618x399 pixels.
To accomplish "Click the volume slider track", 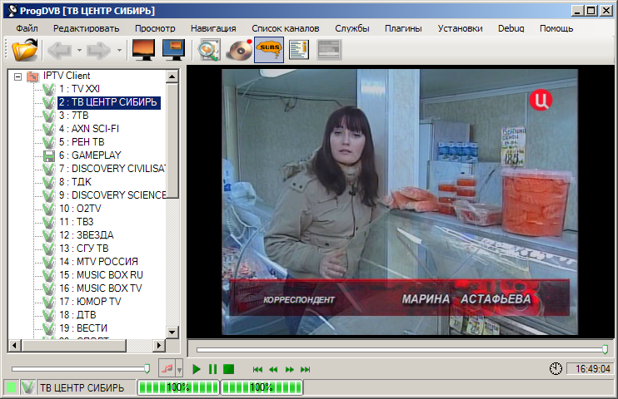I will [81, 369].
